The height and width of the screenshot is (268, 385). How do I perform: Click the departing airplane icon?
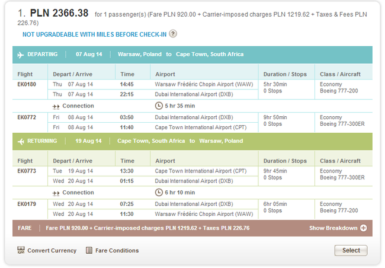21,55
